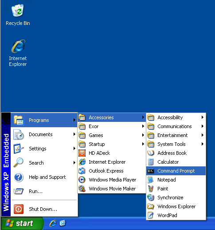Click the Synchronize label
215x230 pixels.
(170, 198)
